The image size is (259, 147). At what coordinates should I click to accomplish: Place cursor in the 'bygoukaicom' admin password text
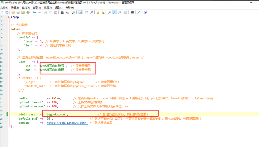[x=56, y=114]
